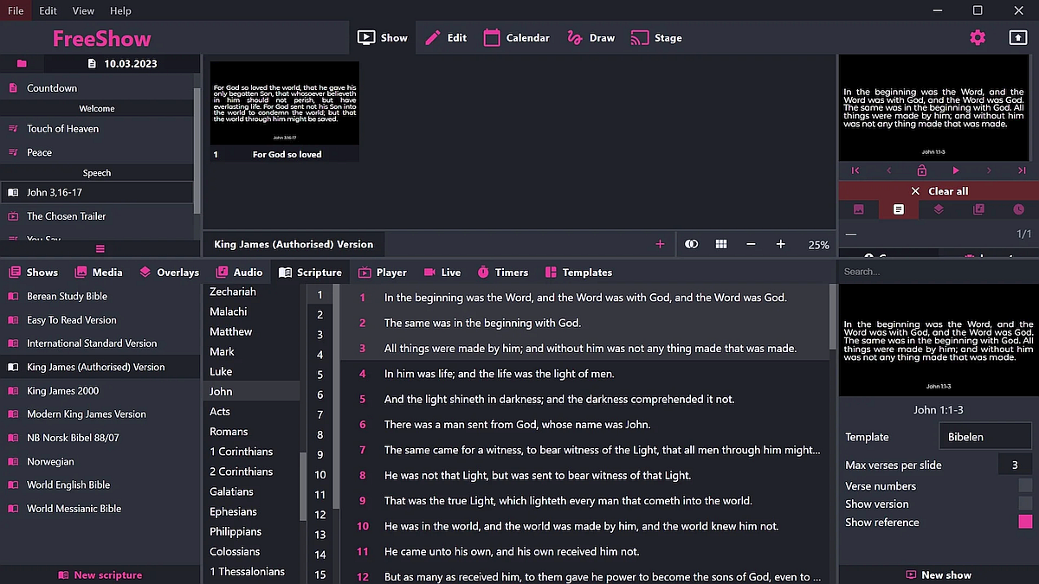Open the Calendar tab
This screenshot has width=1039, height=584.
tap(517, 37)
